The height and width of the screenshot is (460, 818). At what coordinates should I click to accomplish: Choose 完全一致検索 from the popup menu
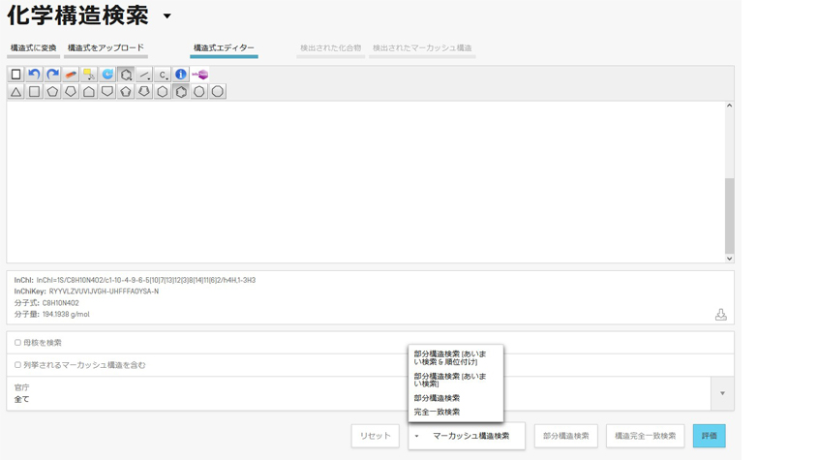[x=437, y=412]
